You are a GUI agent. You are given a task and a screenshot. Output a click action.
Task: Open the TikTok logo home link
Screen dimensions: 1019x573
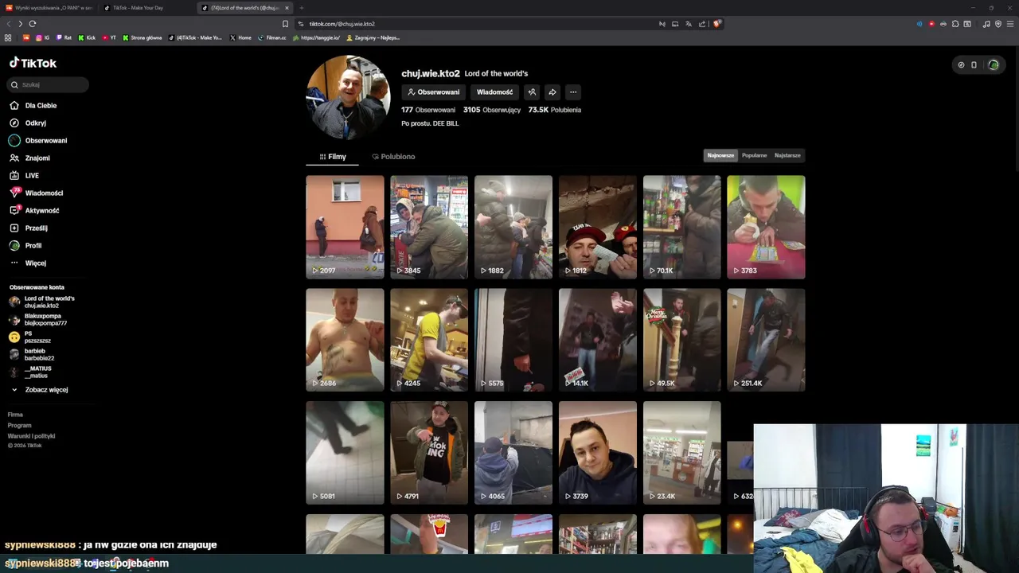[x=33, y=63]
